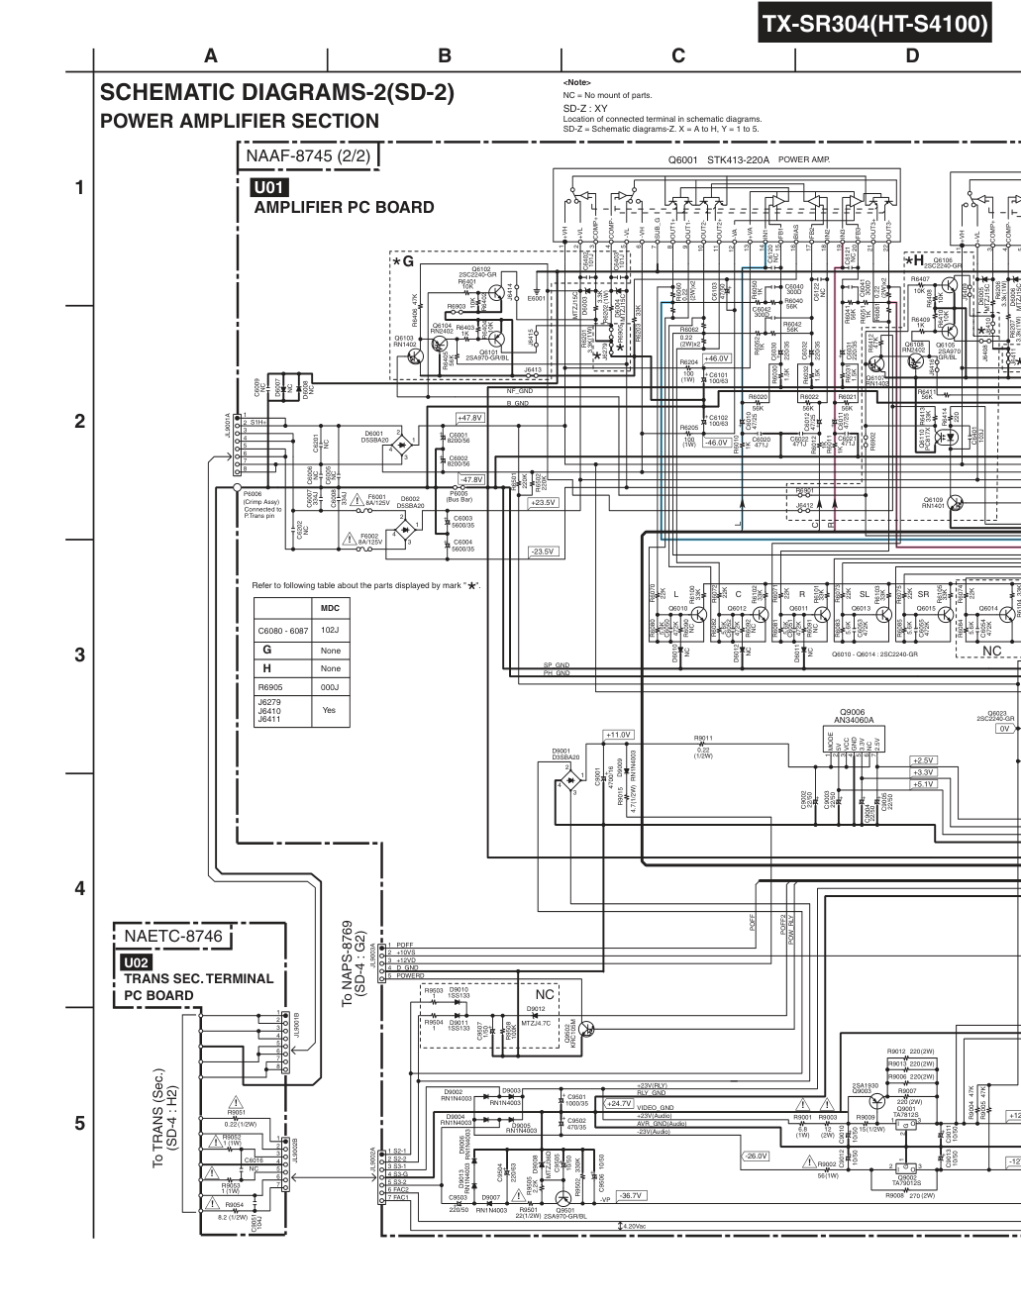
Task: Click the U02 badge
Action: [x=135, y=961]
